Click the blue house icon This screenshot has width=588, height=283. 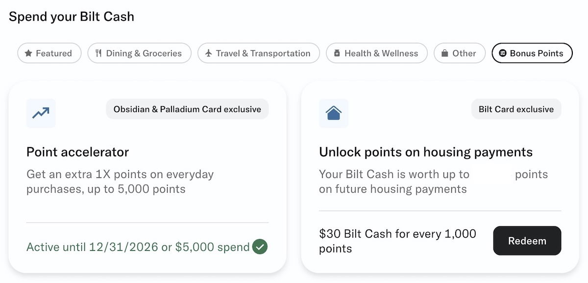[333, 113]
